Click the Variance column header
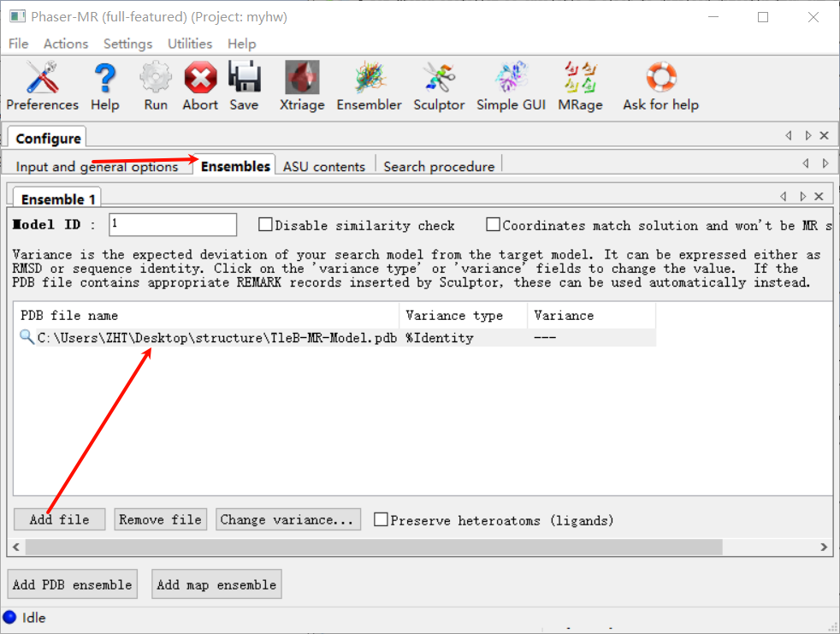 (591, 315)
